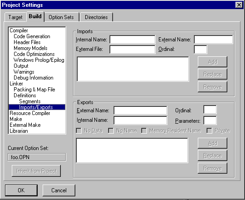Screen dimensions: 245x200
Task: Select Code Generation in the tree
Action: 32,36
